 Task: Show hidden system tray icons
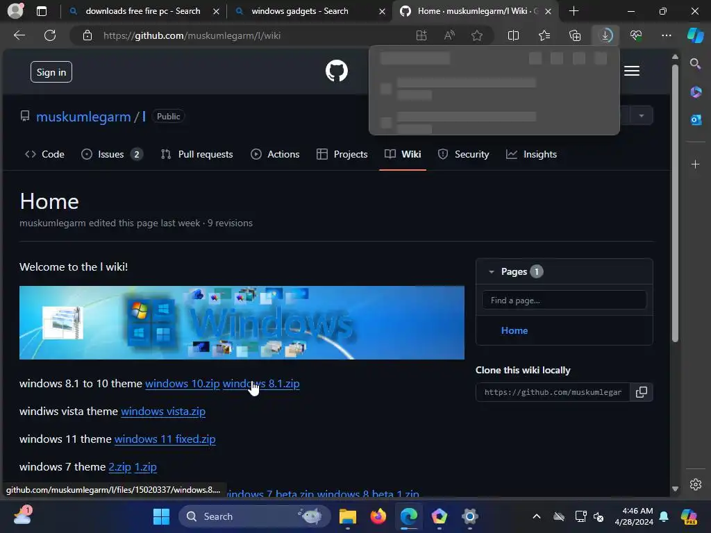[537, 516]
